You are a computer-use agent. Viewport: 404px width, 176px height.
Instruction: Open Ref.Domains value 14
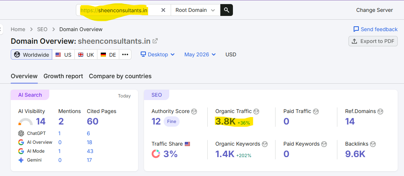tap(350, 122)
